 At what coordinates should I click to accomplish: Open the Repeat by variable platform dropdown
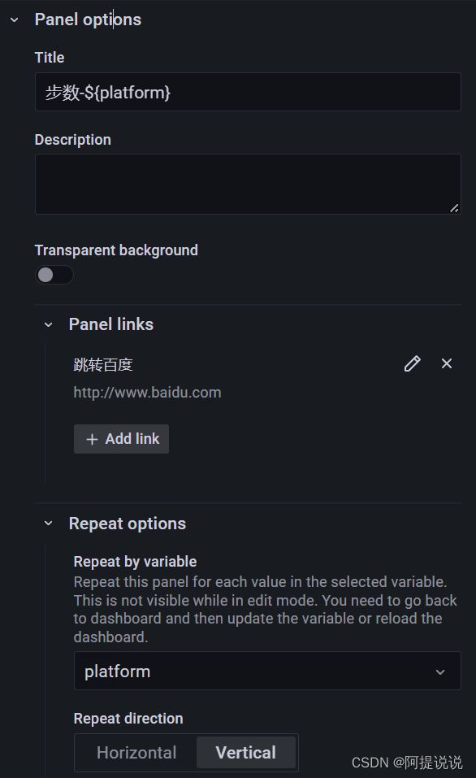click(267, 671)
